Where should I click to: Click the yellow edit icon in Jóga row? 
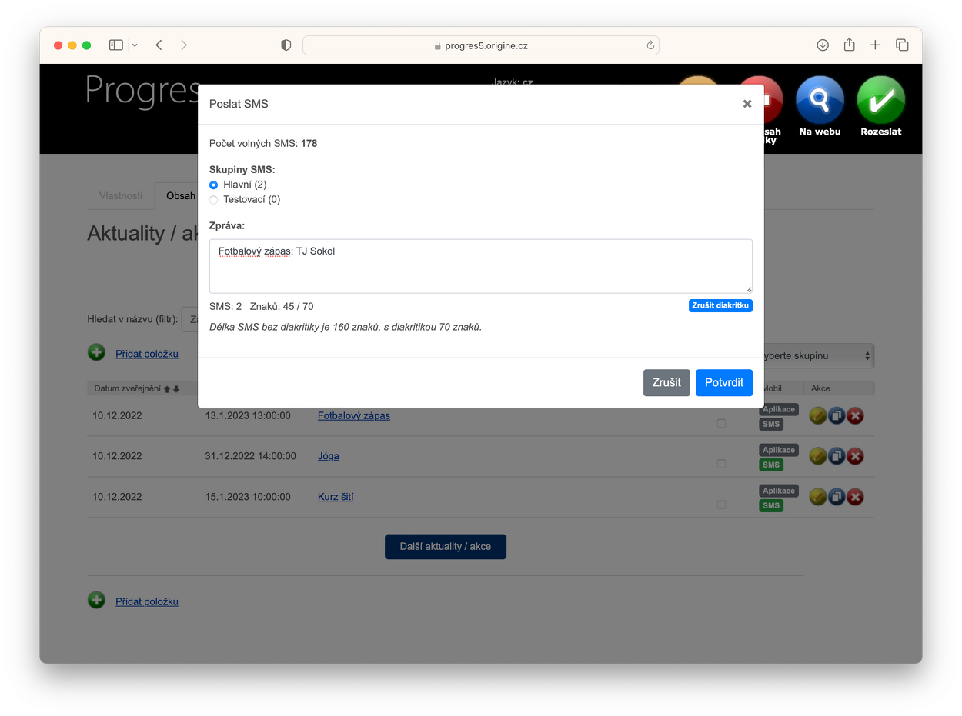pos(817,456)
